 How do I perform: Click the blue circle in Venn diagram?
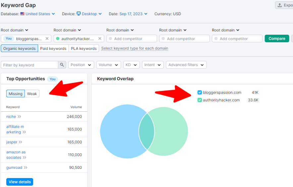point(119,131)
